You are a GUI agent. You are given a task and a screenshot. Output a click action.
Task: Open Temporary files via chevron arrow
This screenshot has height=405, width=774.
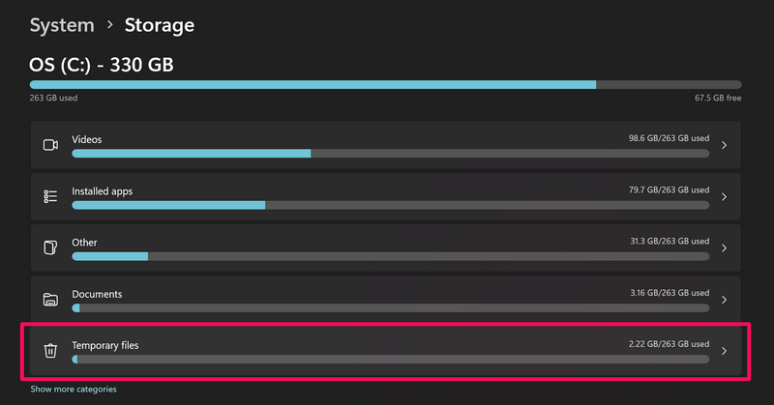pyautogui.click(x=725, y=350)
